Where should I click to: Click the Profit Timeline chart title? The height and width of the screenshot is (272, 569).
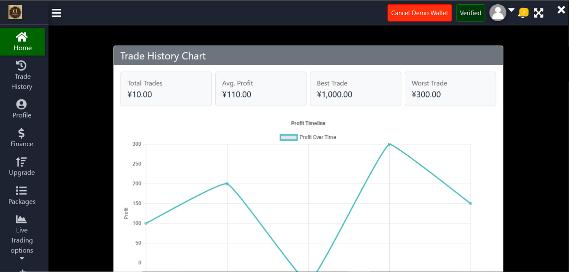(308, 123)
